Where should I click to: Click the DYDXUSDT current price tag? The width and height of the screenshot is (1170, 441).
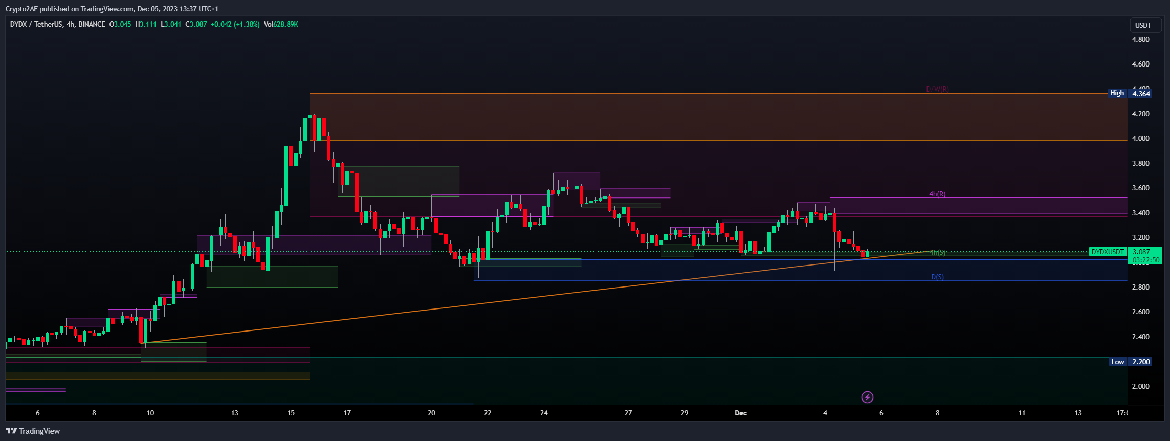click(1108, 252)
